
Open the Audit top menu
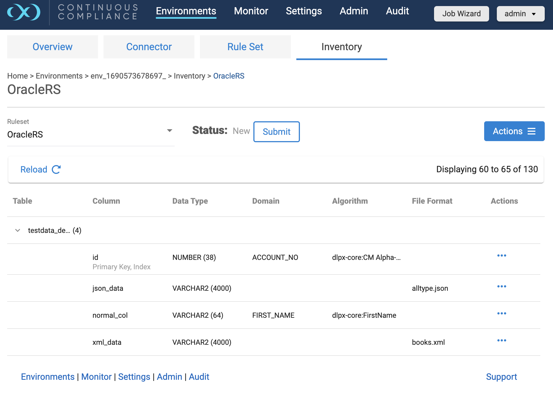click(397, 11)
